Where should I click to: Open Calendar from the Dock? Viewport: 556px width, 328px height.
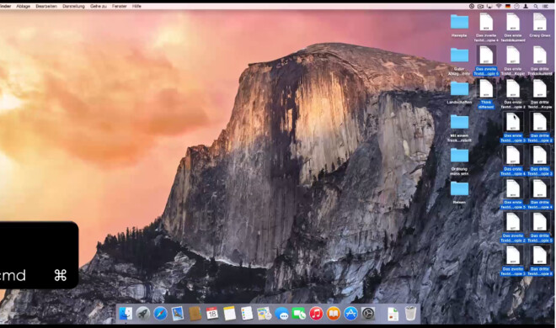click(212, 314)
